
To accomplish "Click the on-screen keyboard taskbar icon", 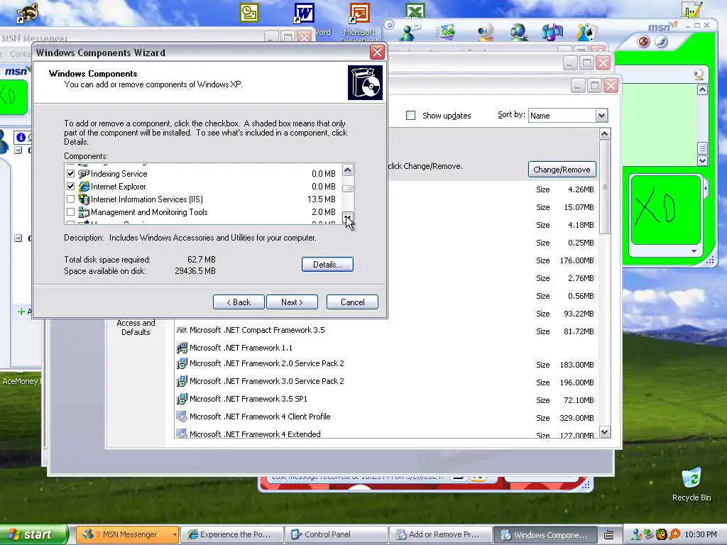I will 608,535.
